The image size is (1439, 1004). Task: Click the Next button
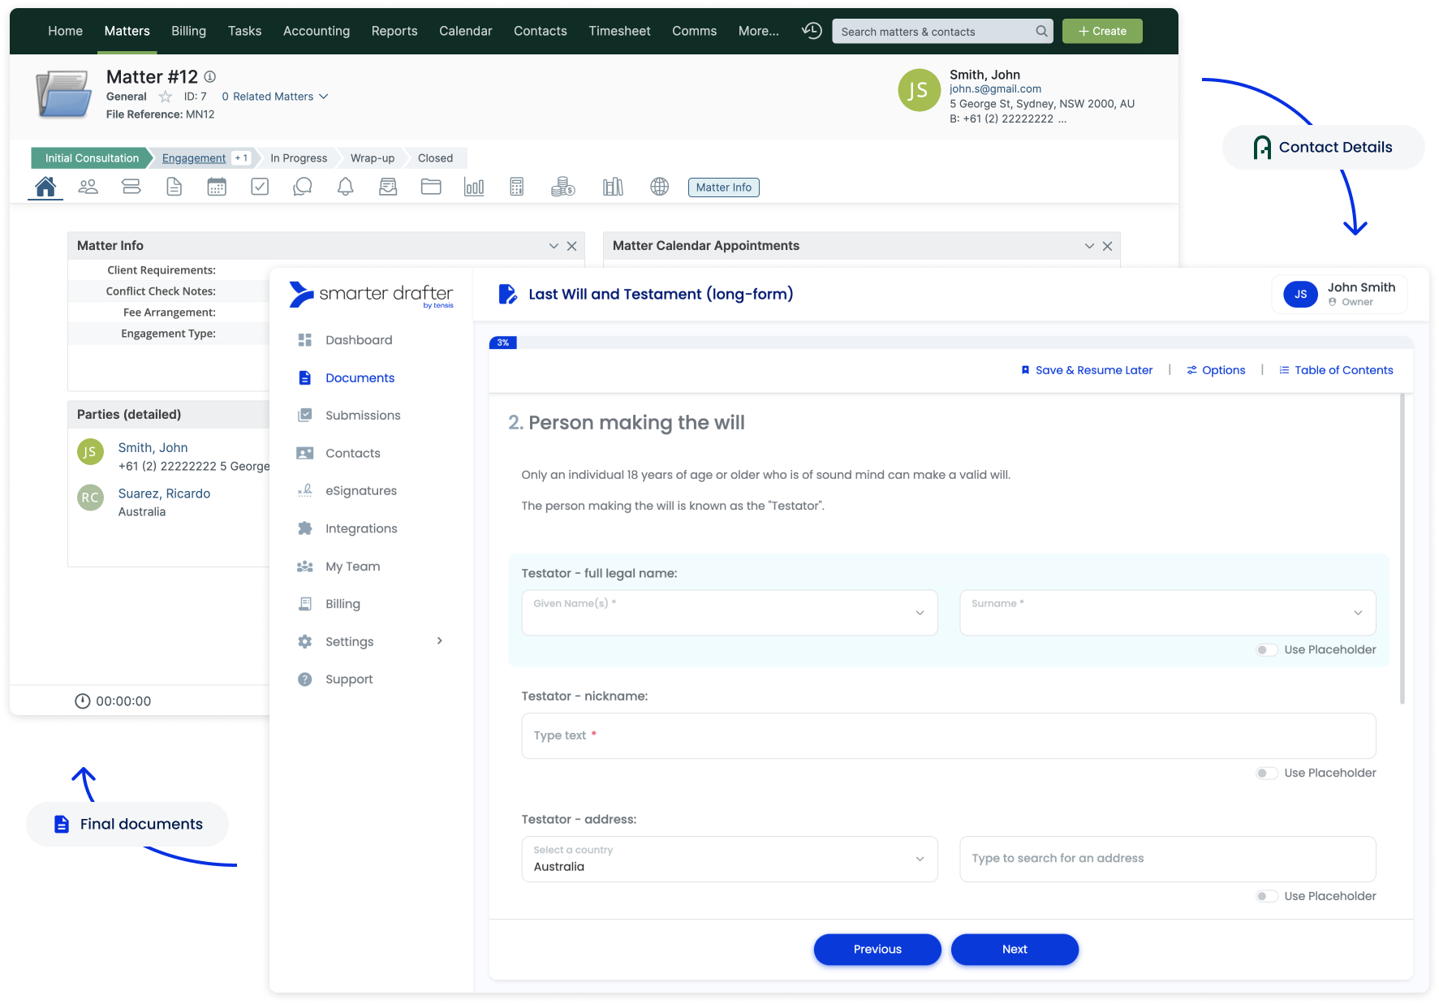coord(1014,950)
